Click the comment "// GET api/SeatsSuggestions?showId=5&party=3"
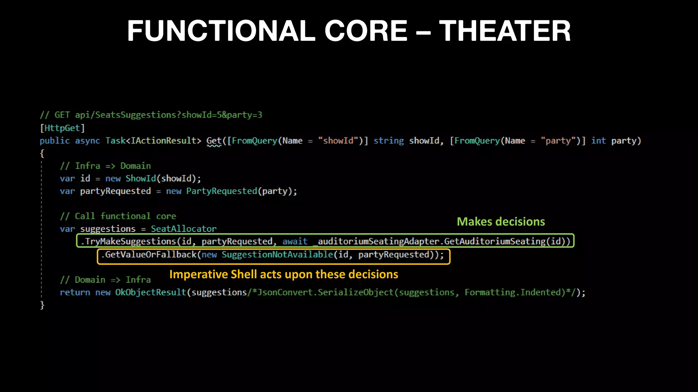Viewport: 698px width, 392px height. [x=151, y=115]
